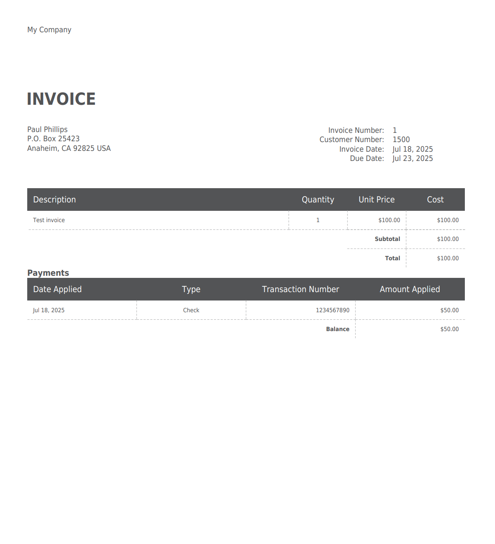Viewport: 495px width, 544px height.
Task: Click the P.O. Box 25423 address line
Action: [53, 139]
